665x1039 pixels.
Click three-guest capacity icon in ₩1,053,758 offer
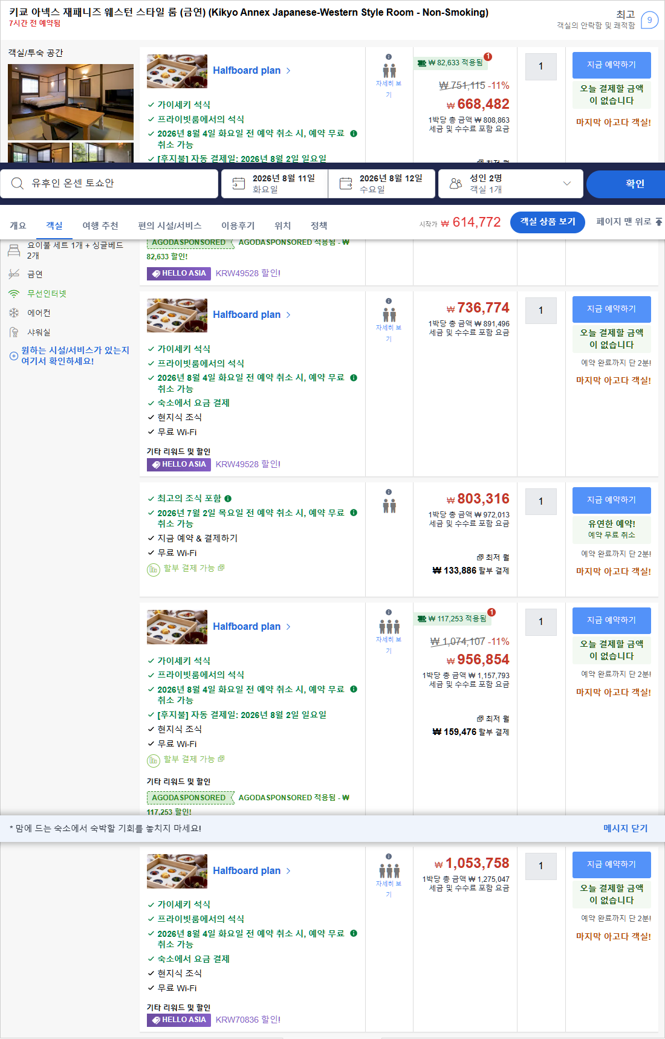(x=389, y=871)
